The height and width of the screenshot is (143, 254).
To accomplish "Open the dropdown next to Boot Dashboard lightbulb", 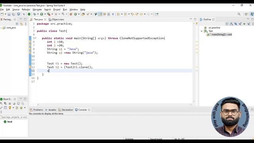I will pyautogui.click(x=13, y=108).
